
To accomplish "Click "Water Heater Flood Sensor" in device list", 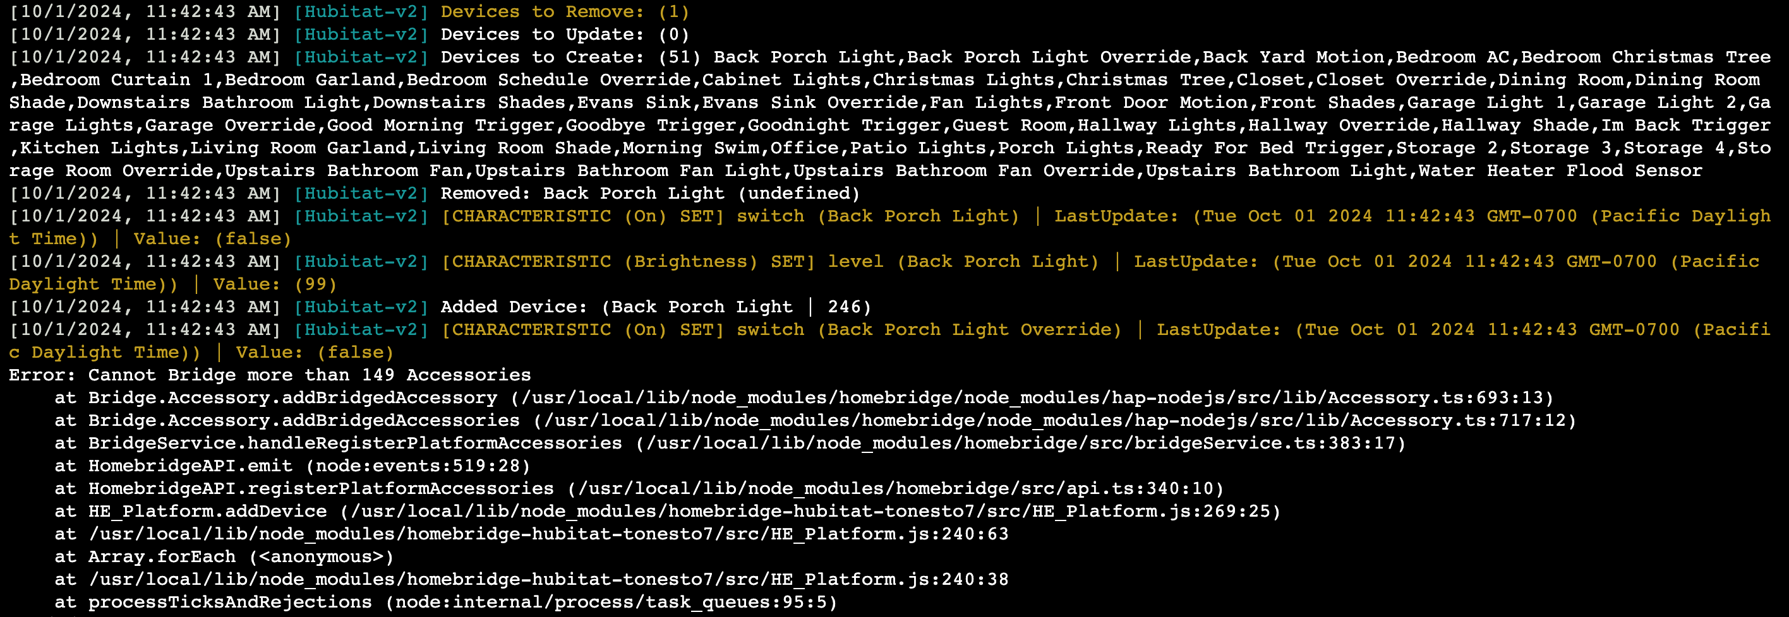I will click(1560, 170).
